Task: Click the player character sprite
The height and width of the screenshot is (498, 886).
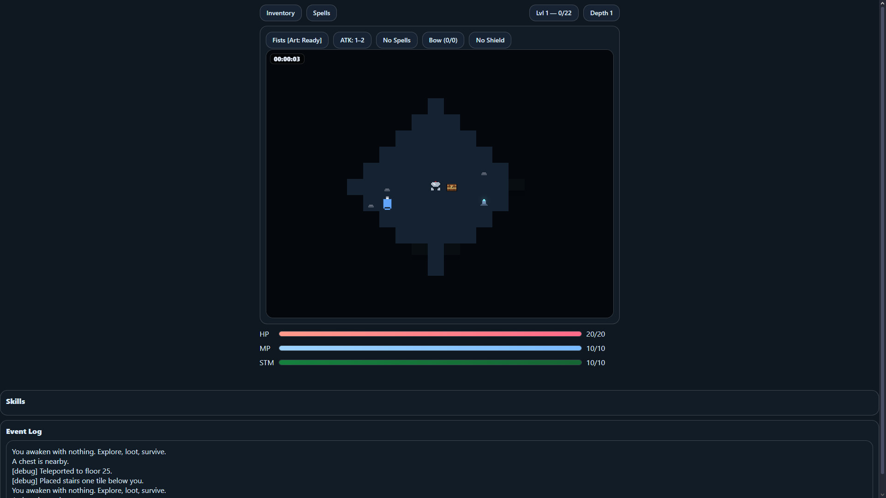Action: (435, 186)
